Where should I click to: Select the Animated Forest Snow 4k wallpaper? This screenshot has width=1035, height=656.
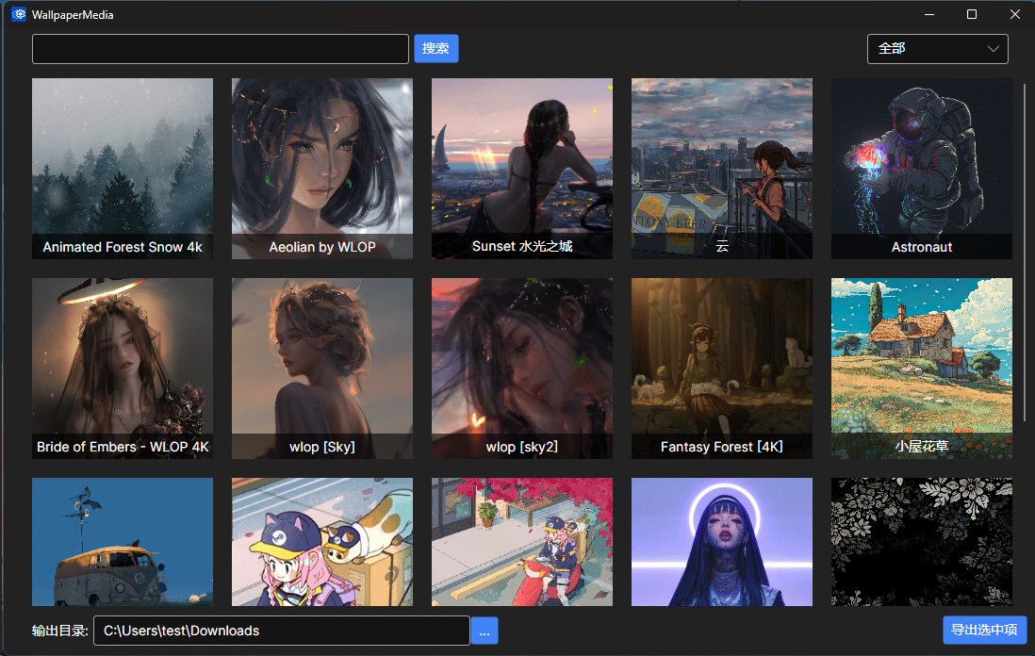tap(123, 169)
